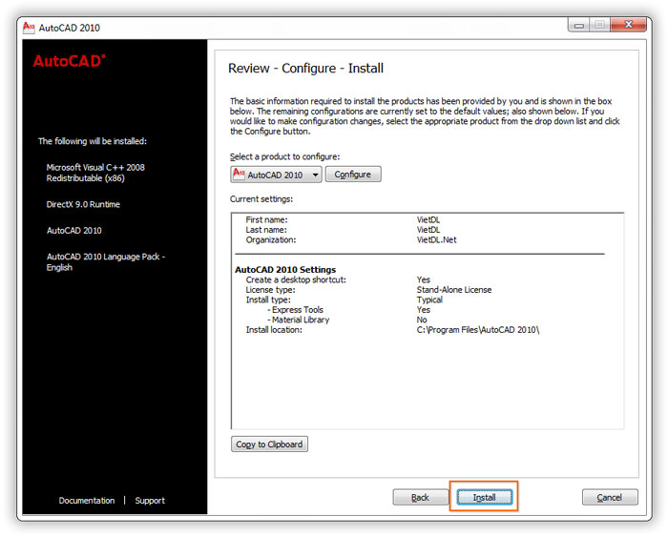
Task: Click the AutoCAD icon in title bar
Action: 29,28
